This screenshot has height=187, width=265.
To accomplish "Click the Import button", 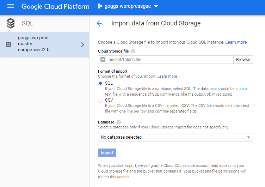I will [x=107, y=153].
